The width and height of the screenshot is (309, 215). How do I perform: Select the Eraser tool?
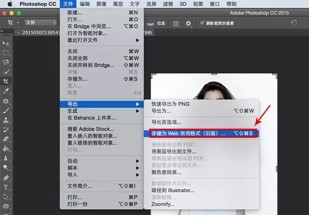[x=6, y=139]
